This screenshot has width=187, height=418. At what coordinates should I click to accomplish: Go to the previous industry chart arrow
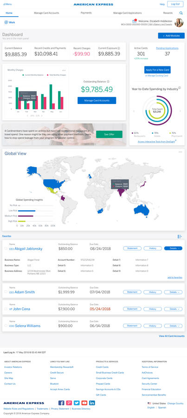(x=134, y=111)
